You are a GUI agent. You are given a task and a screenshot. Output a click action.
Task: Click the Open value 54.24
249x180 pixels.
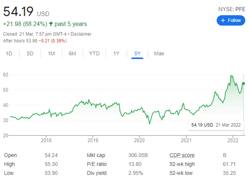point(51,155)
